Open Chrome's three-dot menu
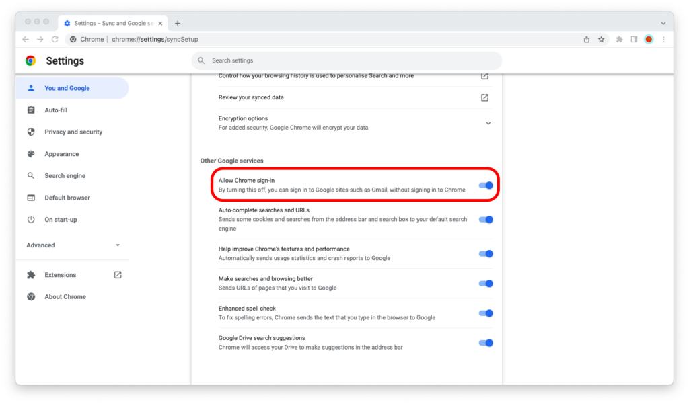 click(663, 40)
